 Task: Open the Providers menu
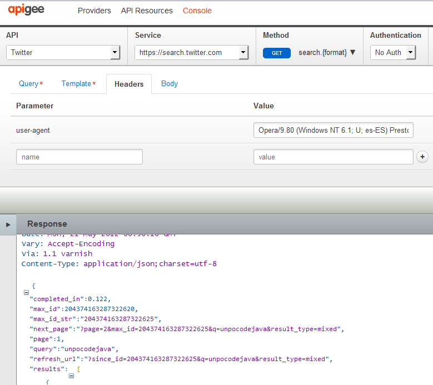[x=94, y=11]
